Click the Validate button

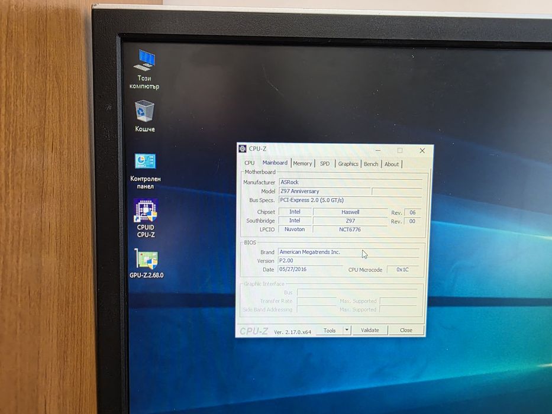tap(370, 330)
